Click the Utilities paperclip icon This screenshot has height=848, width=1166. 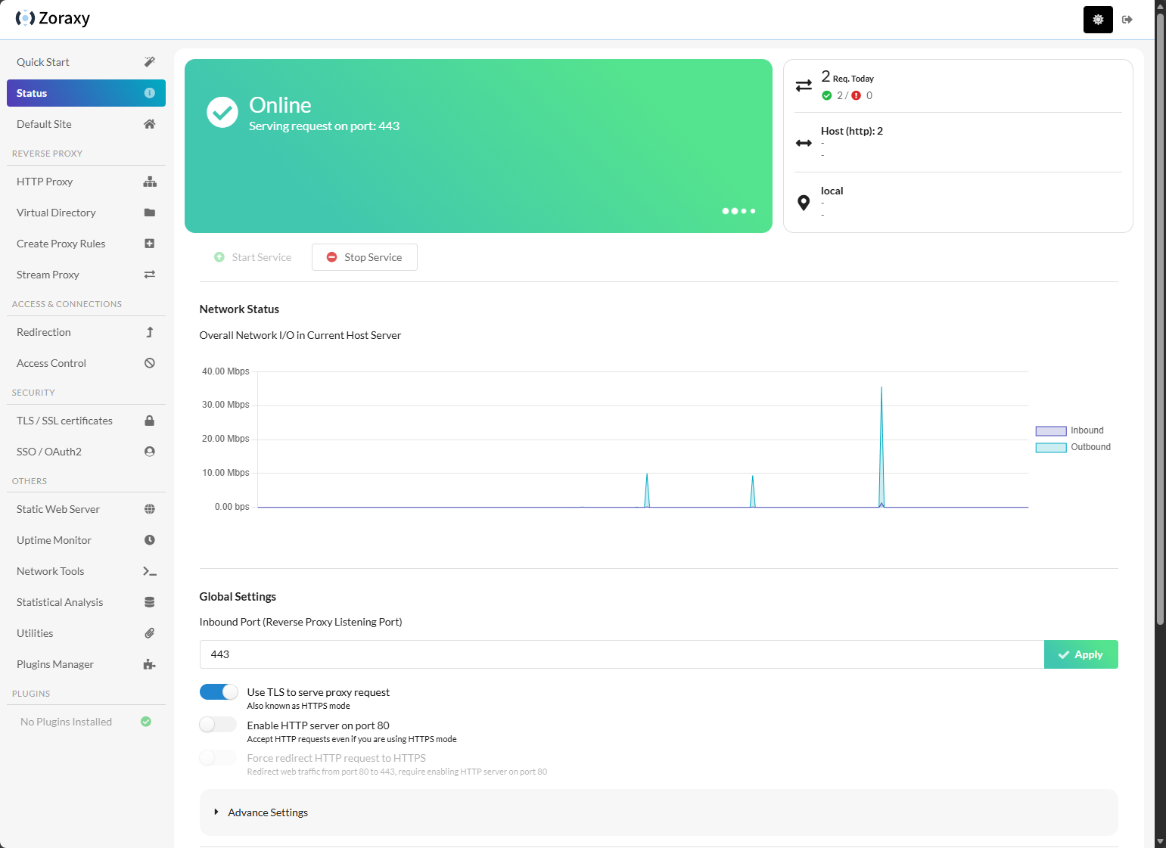tap(150, 633)
